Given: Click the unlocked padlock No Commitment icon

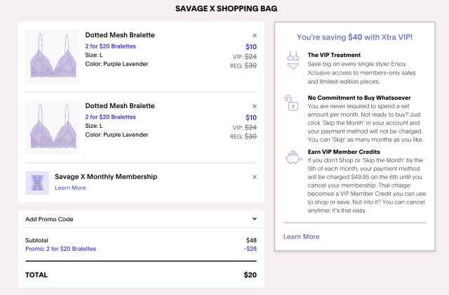Looking at the screenshot, I should coord(293,102).
